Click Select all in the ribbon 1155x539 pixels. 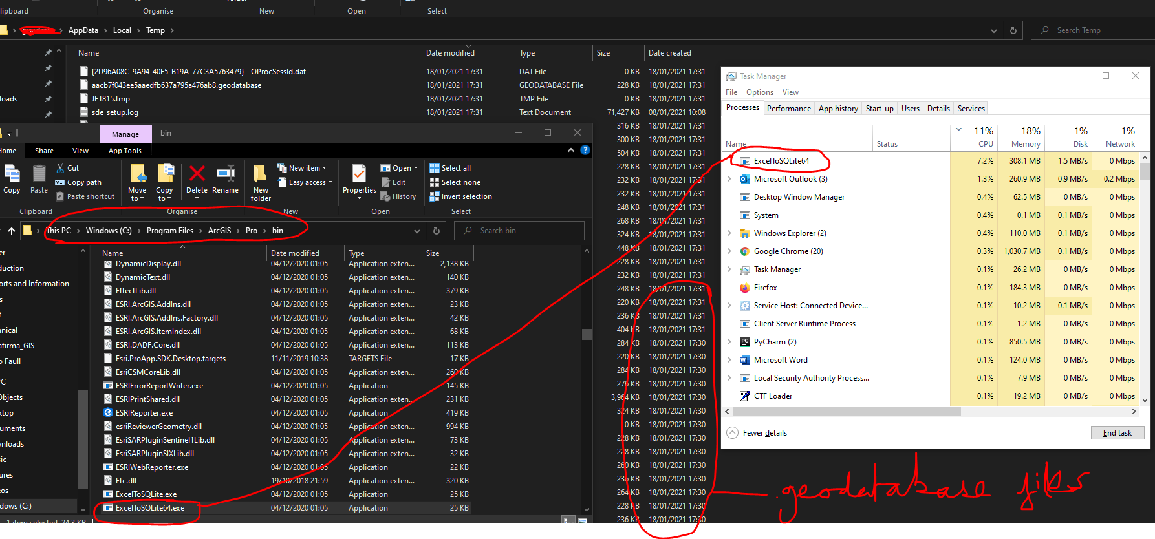pyautogui.click(x=450, y=168)
